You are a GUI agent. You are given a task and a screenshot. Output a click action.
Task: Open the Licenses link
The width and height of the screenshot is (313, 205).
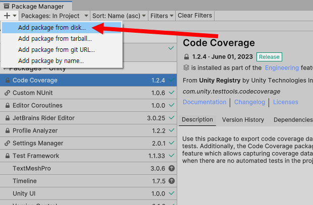pyautogui.click(x=285, y=102)
